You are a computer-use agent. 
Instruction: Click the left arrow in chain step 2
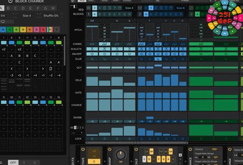12,69
